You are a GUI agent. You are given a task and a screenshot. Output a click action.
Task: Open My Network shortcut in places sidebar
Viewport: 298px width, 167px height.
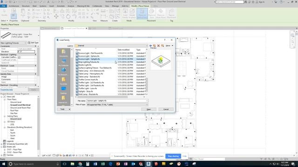tap(63, 71)
